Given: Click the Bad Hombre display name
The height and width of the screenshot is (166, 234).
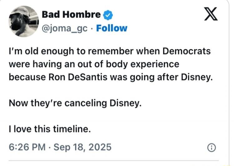Looking at the screenshot, I should (x=71, y=15).
